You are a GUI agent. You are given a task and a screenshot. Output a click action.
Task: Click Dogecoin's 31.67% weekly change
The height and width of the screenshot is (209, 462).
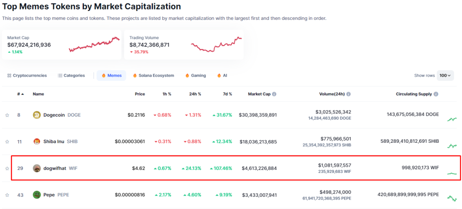[222, 115]
